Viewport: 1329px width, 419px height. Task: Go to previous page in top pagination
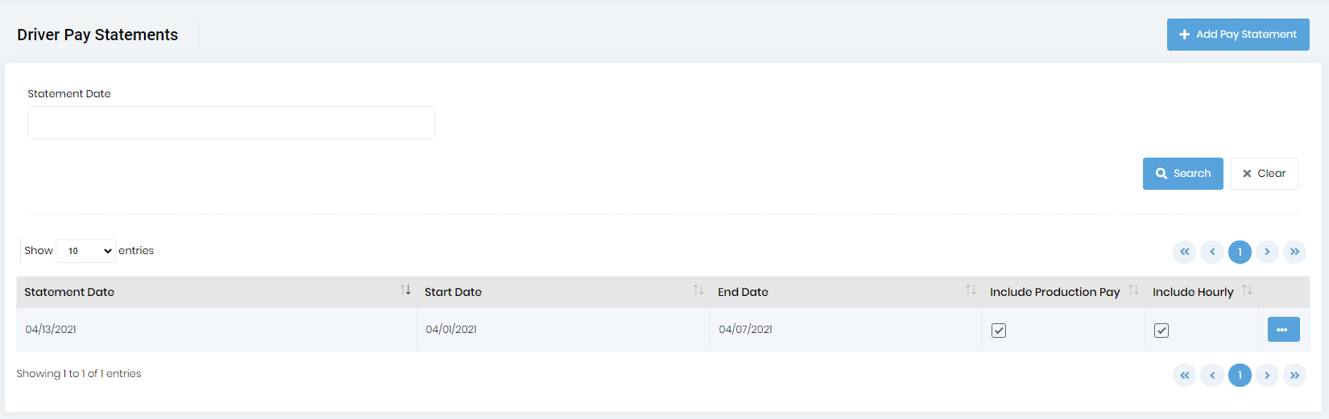point(1212,252)
